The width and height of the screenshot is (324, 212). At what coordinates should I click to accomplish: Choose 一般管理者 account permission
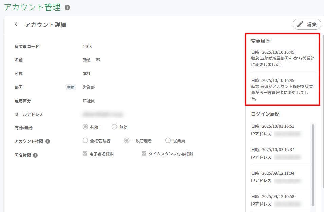[127, 141]
